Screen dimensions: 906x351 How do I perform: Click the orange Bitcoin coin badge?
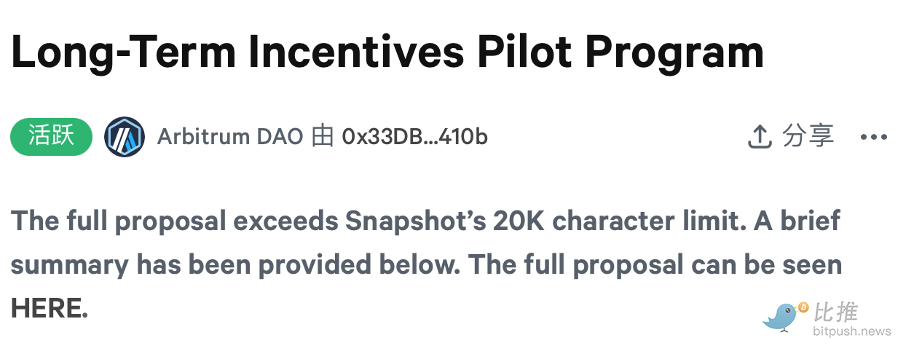(804, 307)
